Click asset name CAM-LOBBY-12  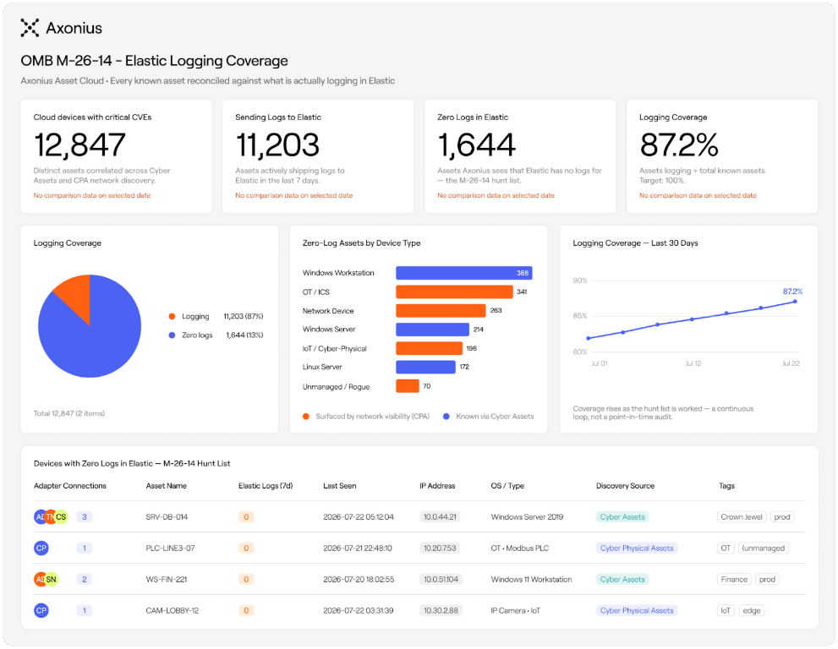point(173,610)
